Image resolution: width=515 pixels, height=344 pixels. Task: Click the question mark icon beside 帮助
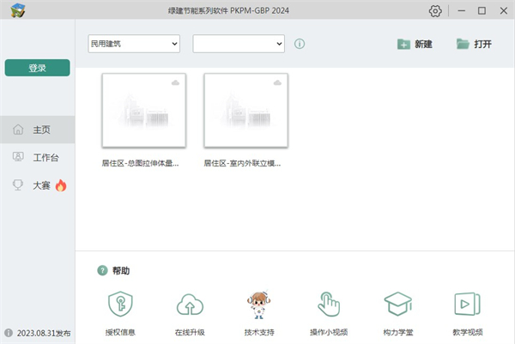(102, 270)
